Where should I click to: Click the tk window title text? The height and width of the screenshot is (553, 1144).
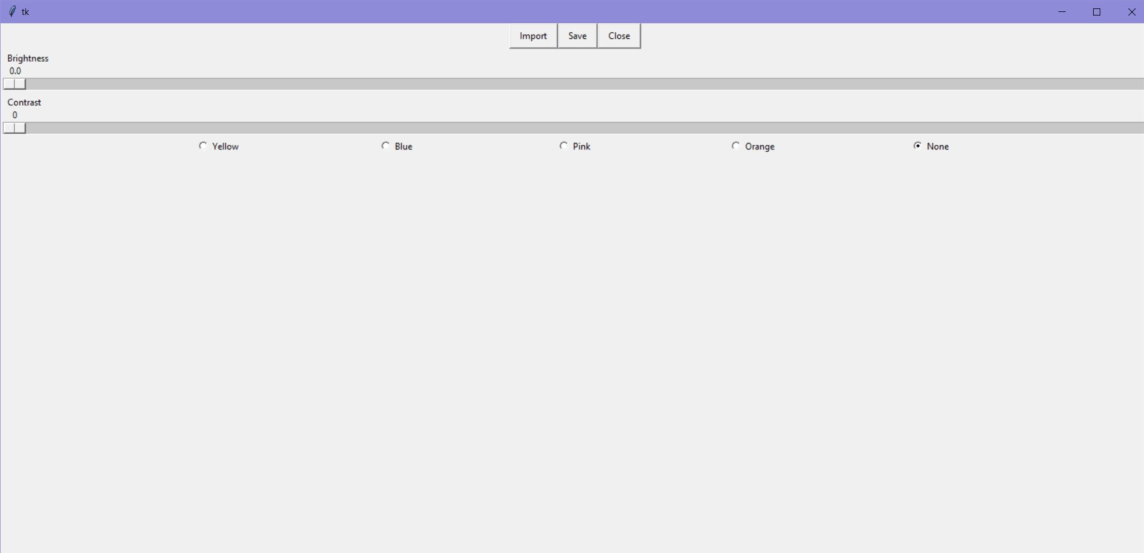[x=26, y=11]
